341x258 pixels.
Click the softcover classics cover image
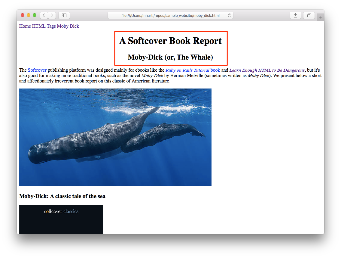coord(61,219)
